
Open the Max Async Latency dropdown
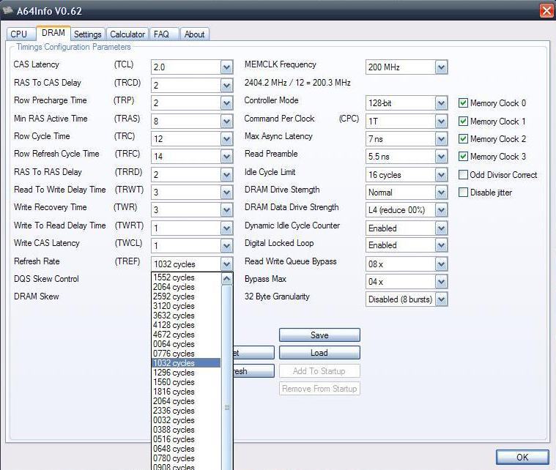coord(441,139)
